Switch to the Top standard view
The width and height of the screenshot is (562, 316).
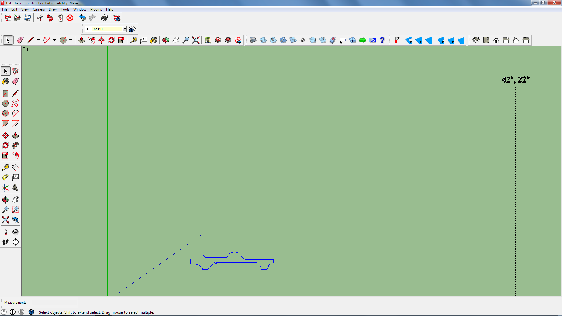[x=486, y=40]
